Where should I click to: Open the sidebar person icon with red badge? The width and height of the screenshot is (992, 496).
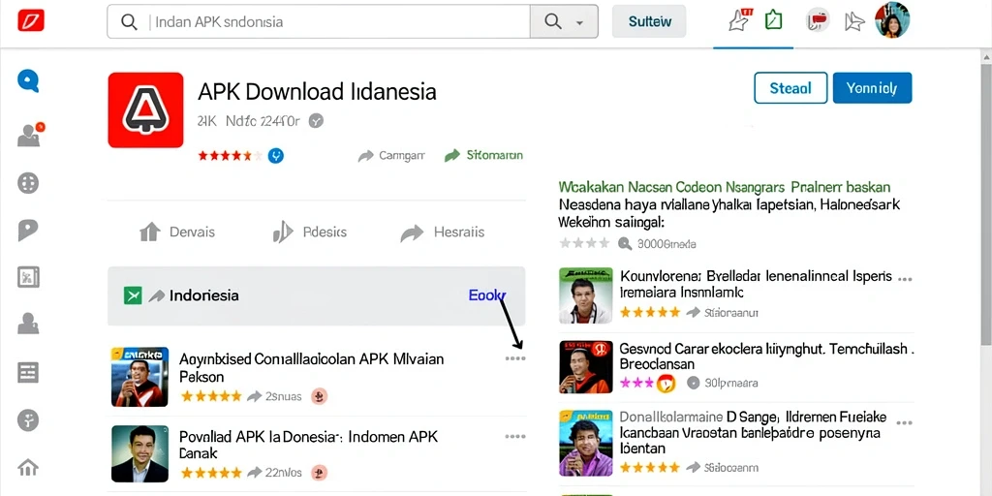pos(30,134)
